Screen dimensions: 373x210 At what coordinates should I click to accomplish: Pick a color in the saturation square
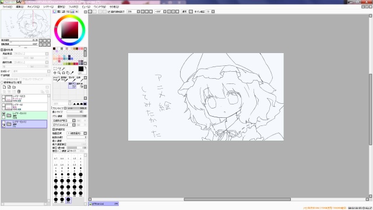coord(69,30)
